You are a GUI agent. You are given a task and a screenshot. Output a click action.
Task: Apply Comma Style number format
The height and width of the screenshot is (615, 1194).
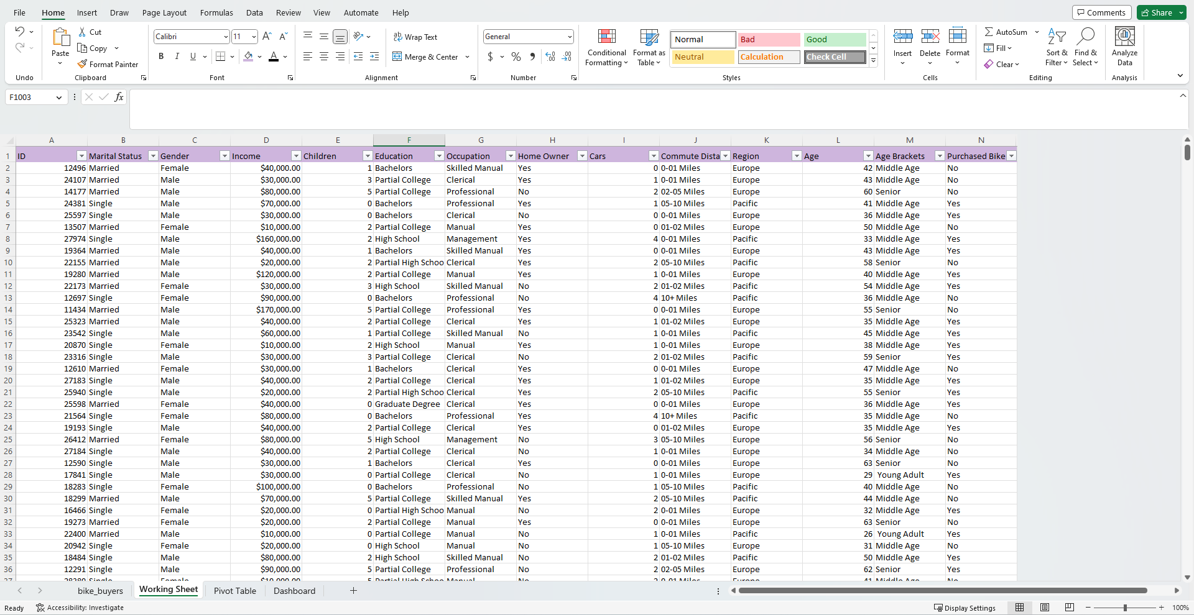point(532,57)
